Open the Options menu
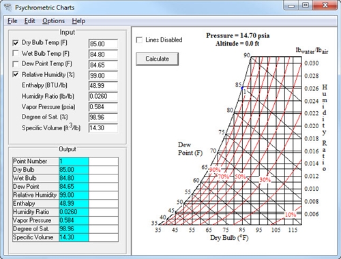The image size is (341, 259). coord(53,21)
